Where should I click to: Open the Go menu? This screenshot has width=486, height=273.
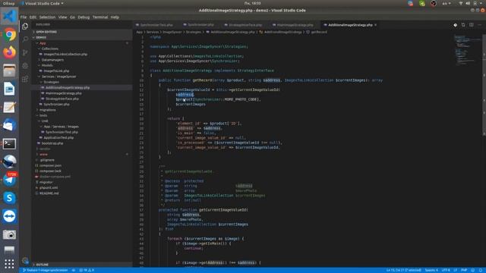click(73, 17)
